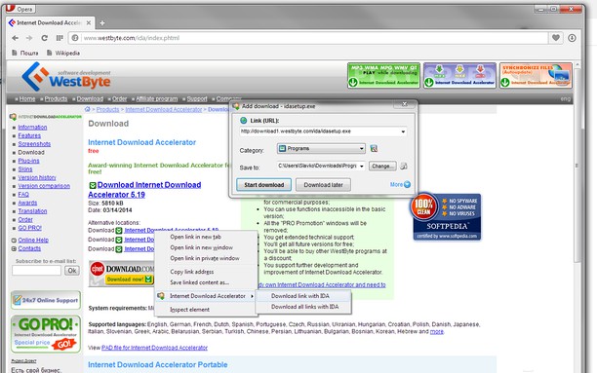Viewport: 597px width, 373px height.
Task: Click the eng language link
Action: point(566,99)
